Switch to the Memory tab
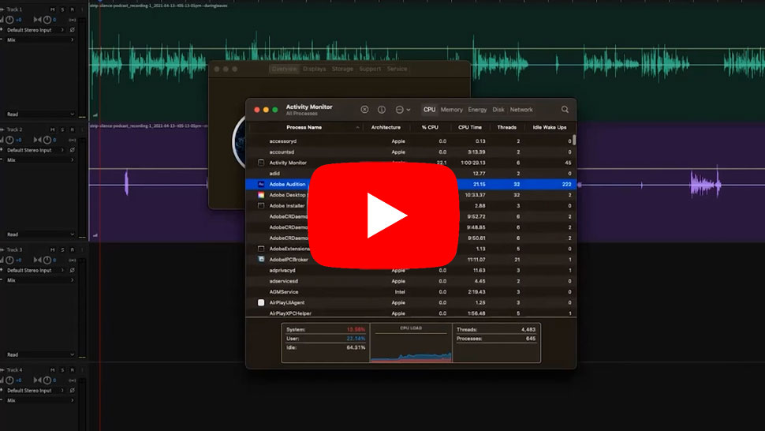The width and height of the screenshot is (765, 431). tap(452, 110)
